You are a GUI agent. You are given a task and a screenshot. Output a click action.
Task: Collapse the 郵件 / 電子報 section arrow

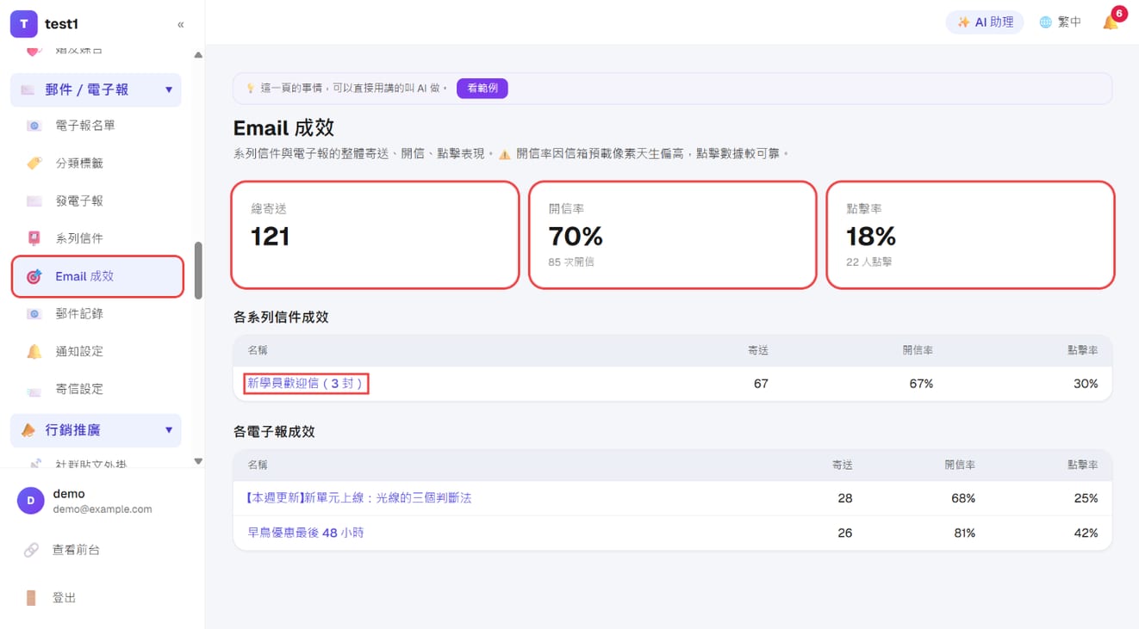click(x=169, y=89)
